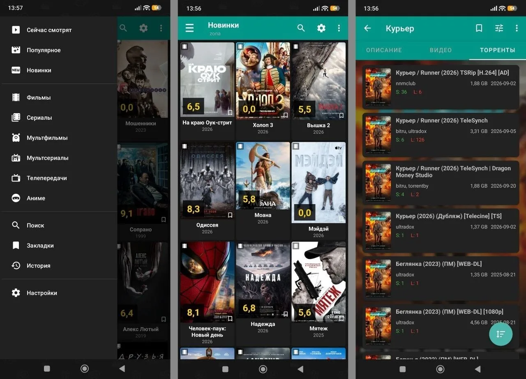Open the hamburger menu in Новинки screen
This screenshot has height=379, width=526.
point(189,28)
